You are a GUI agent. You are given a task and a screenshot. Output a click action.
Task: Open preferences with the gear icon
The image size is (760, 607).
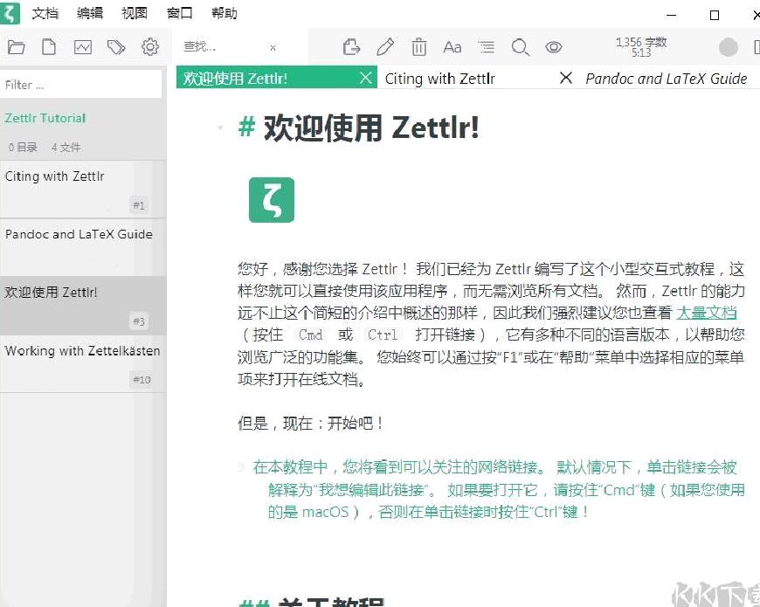tap(150, 47)
